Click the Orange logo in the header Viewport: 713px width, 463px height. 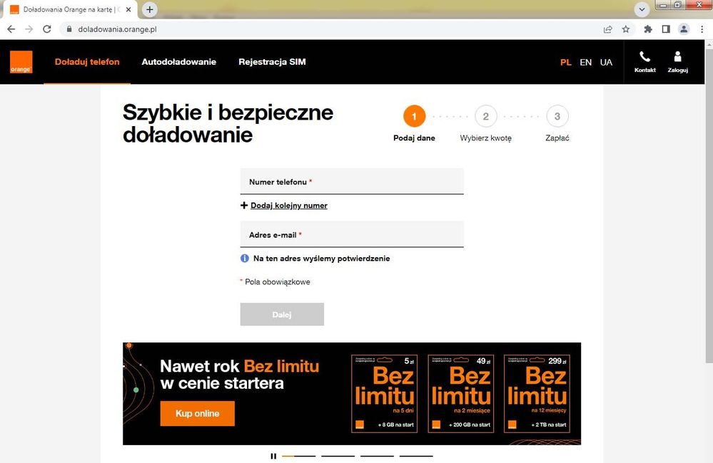tap(21, 62)
